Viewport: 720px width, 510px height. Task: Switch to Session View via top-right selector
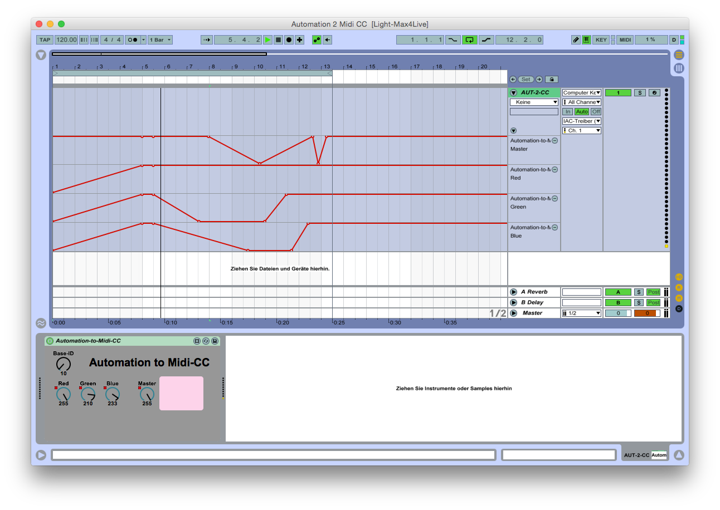pos(679,67)
